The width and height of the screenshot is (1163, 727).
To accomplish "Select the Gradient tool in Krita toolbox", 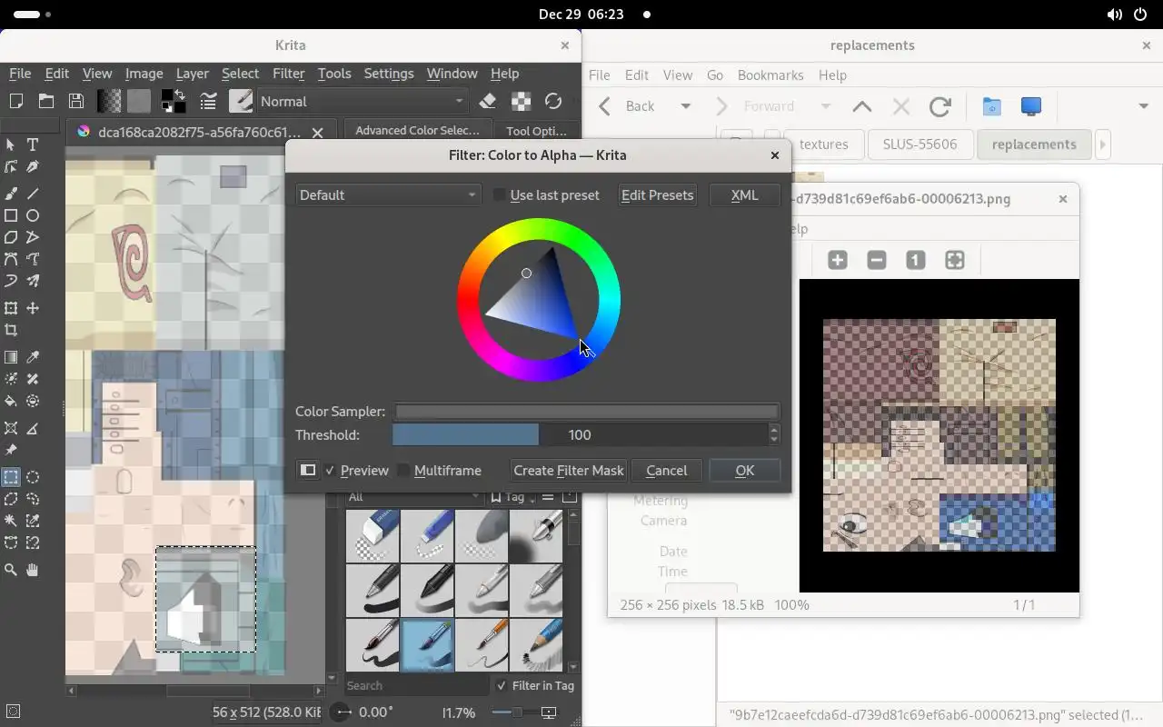I will [11, 357].
